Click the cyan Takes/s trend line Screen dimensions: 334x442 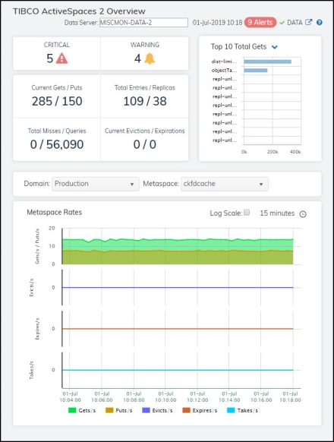[178, 370]
